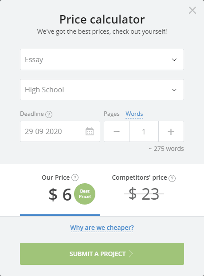
Task: Switch to the Words tab
Action: (x=134, y=114)
